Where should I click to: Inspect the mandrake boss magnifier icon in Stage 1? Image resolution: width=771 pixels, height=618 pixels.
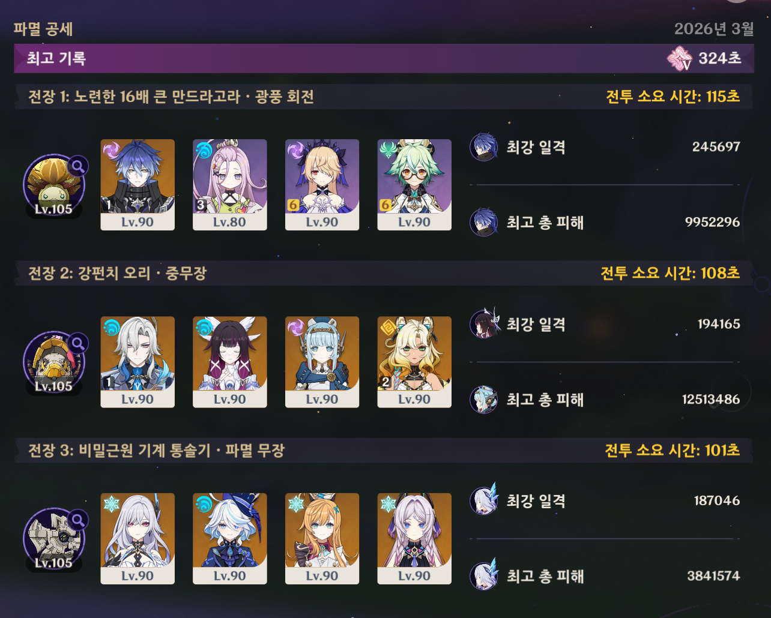tap(78, 166)
